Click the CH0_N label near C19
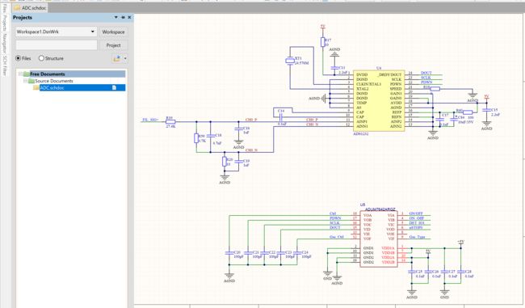This screenshot has height=308, width=525. 251,150
